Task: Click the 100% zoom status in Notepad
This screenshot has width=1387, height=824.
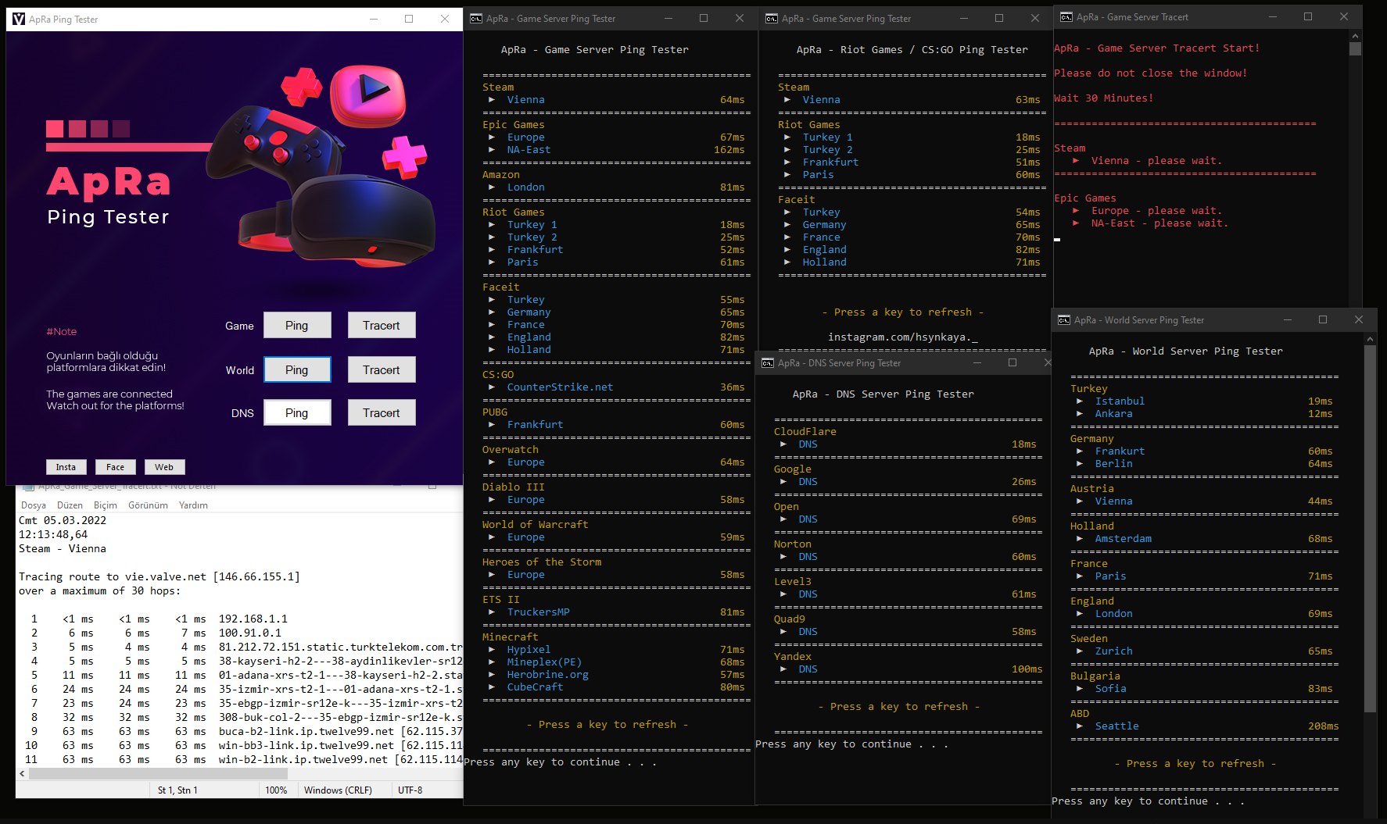Action: pos(276,790)
